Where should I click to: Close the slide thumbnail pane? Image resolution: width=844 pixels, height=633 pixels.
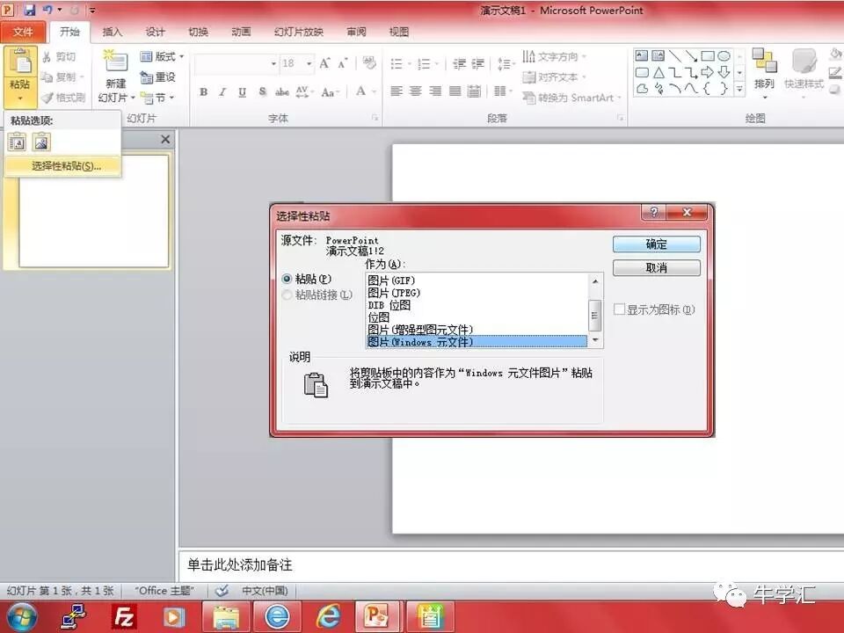coord(165,140)
